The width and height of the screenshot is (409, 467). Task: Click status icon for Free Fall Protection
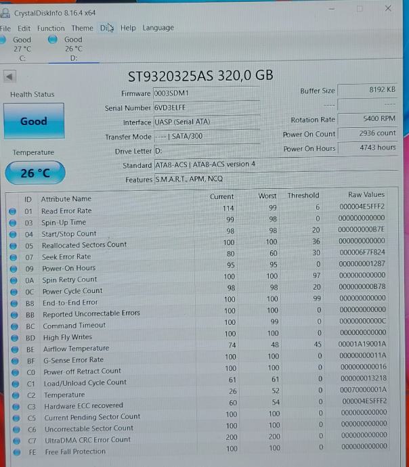(17, 452)
